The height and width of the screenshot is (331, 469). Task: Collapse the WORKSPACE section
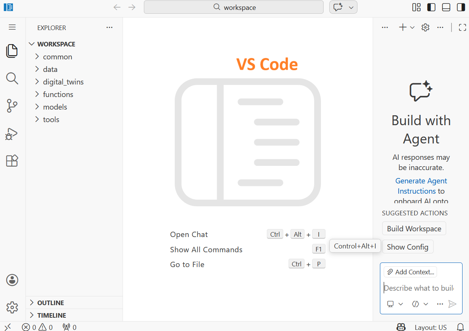coord(74,44)
